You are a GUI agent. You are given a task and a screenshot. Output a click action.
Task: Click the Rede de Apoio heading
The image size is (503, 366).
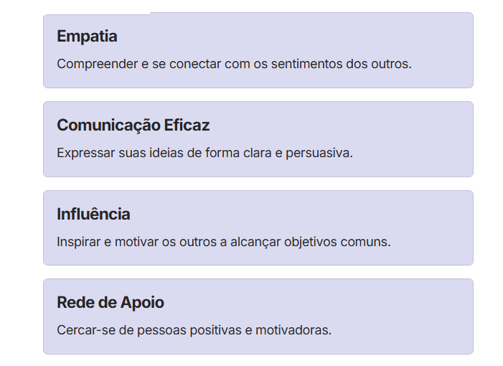(x=111, y=302)
